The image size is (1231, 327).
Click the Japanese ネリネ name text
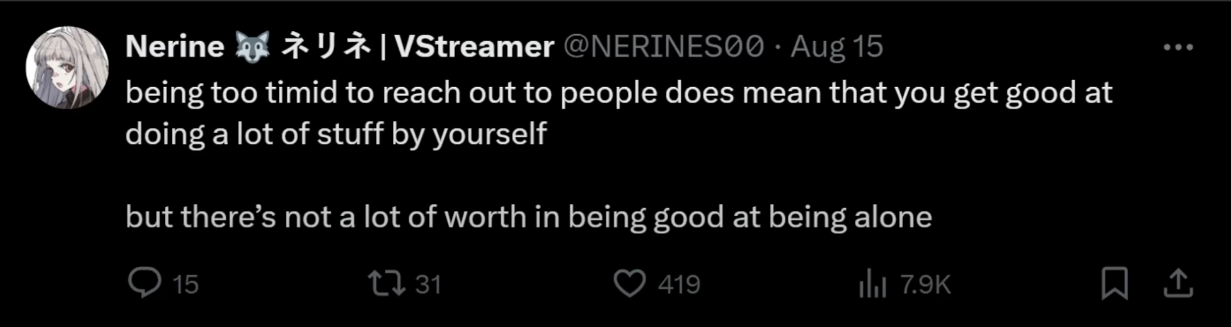[x=325, y=46]
